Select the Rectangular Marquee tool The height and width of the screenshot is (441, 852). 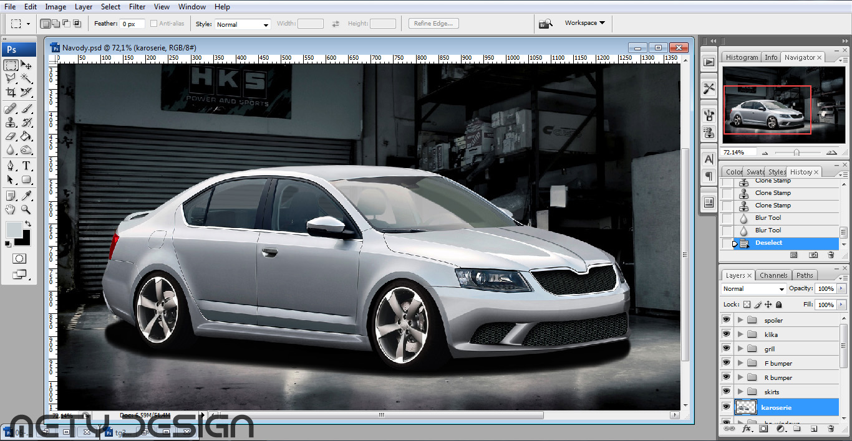pos(11,65)
